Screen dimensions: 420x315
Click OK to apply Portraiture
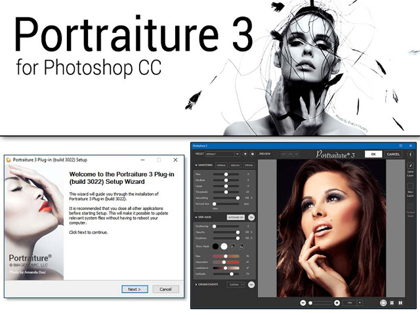[373, 154]
